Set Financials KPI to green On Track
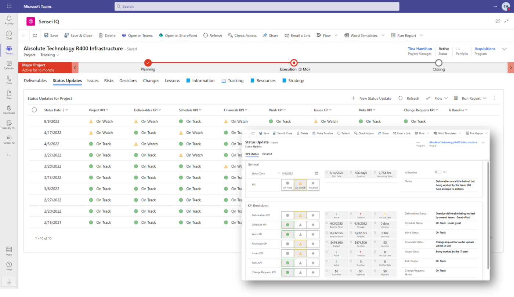The width and height of the screenshot is (514, 297). [x=287, y=244]
